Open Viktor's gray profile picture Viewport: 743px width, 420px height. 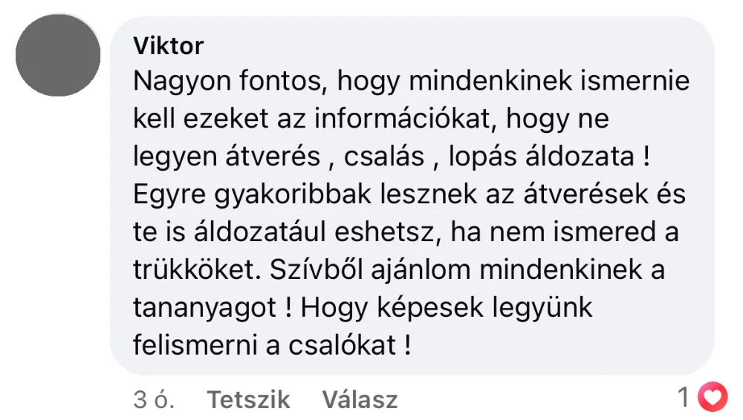click(x=58, y=56)
